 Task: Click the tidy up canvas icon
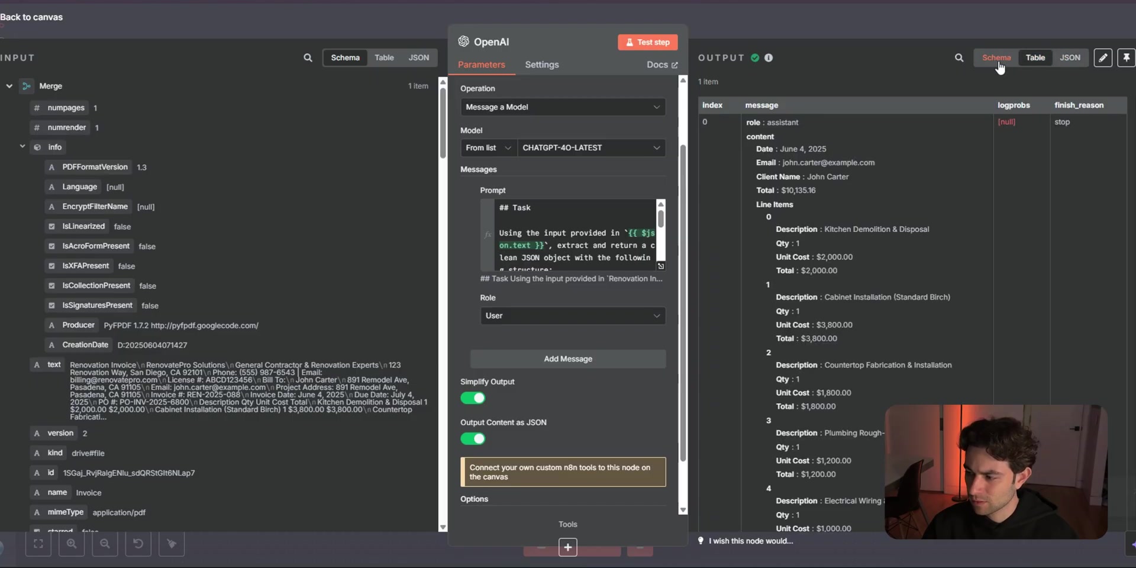click(172, 544)
